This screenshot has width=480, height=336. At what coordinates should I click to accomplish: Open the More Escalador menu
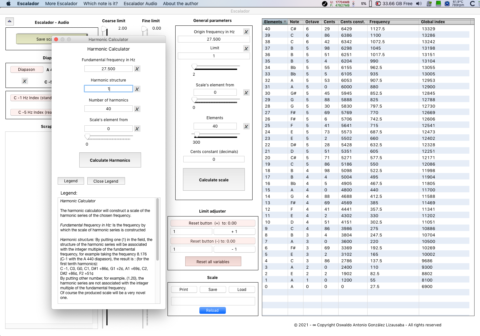[61, 4]
